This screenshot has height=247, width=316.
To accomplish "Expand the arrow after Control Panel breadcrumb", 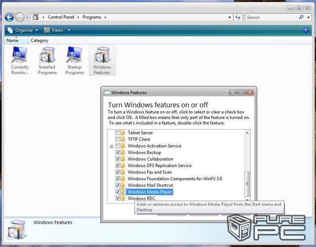I will pos(78,17).
